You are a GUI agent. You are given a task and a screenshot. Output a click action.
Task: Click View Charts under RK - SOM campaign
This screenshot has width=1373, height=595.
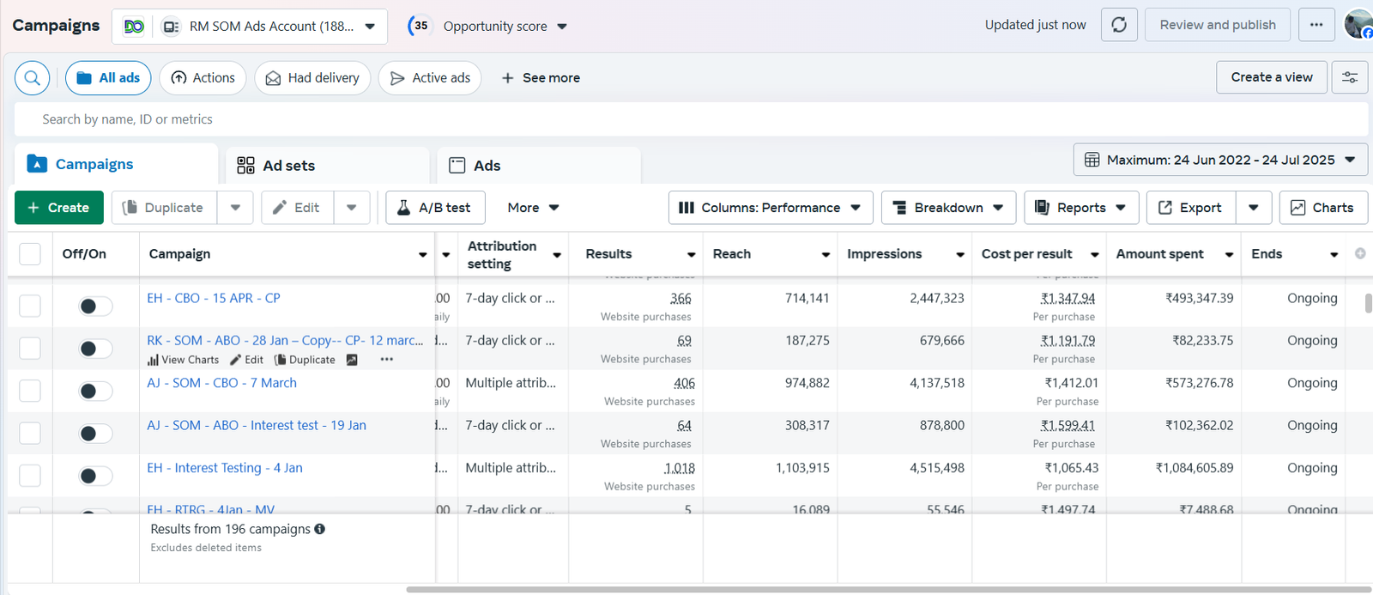183,360
